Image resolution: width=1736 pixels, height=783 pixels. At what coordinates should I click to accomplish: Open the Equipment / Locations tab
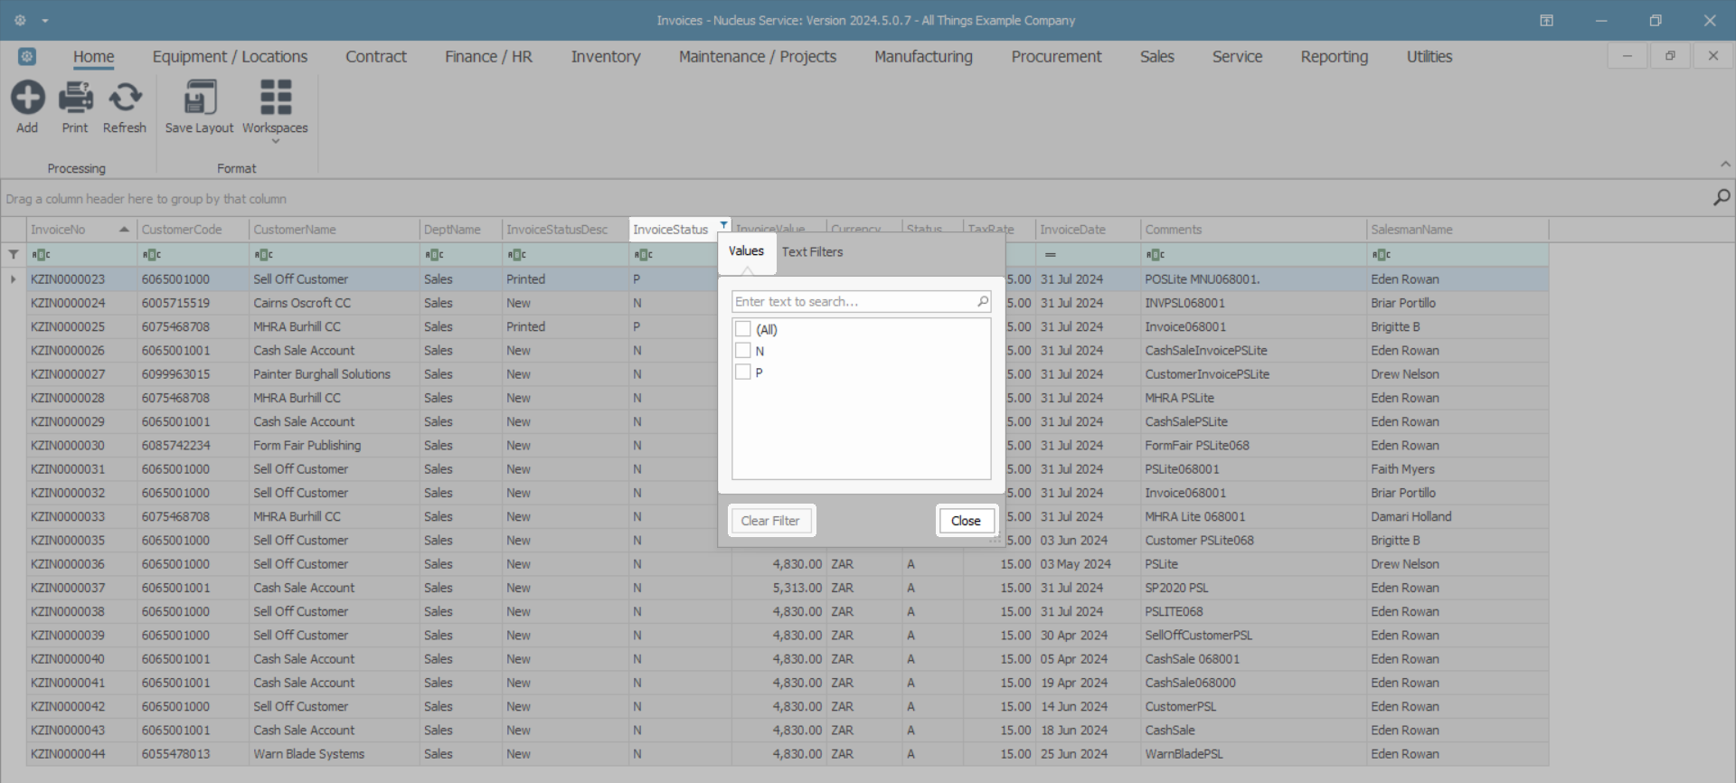pos(230,56)
